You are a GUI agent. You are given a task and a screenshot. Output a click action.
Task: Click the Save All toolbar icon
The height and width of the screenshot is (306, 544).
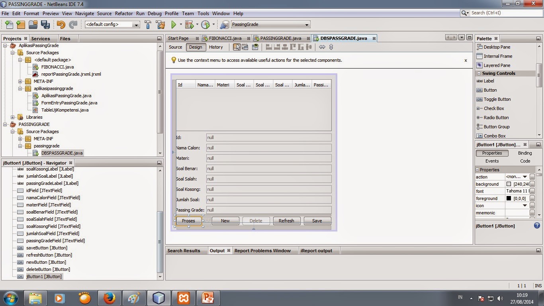(x=45, y=24)
